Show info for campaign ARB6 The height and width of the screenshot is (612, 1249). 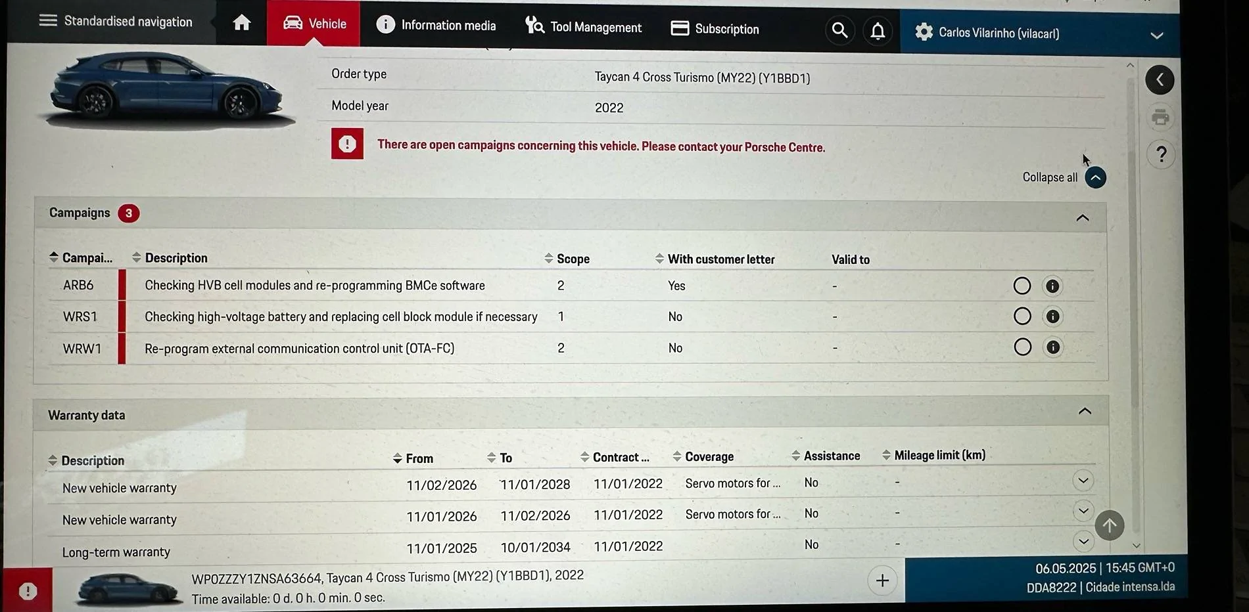pos(1052,286)
